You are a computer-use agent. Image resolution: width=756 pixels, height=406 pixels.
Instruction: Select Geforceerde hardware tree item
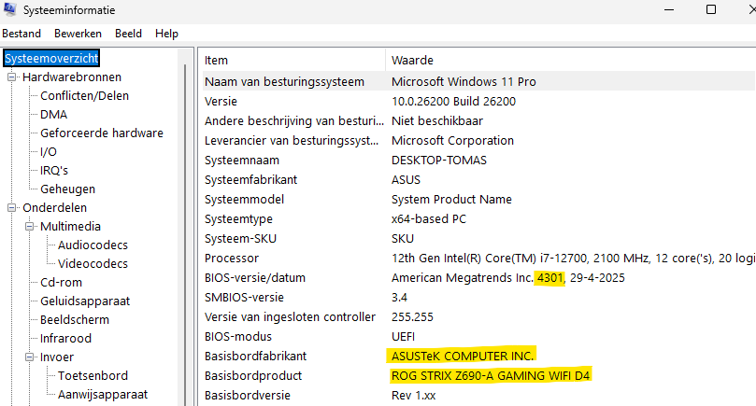(102, 133)
